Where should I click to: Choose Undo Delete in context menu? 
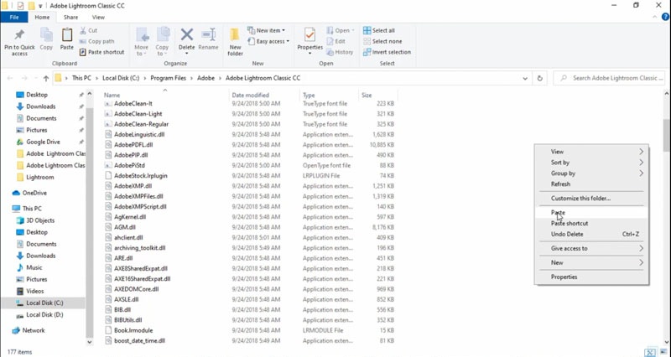click(592, 235)
